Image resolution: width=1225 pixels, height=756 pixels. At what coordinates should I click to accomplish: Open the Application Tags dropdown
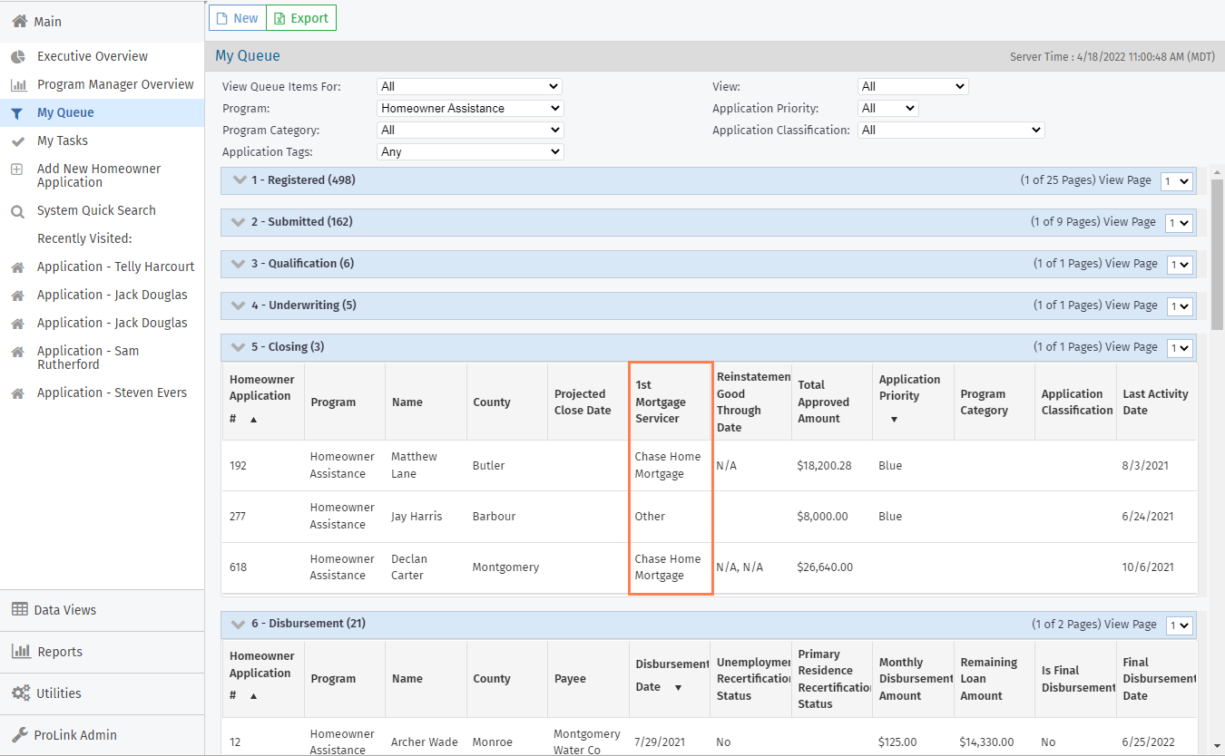[x=469, y=152]
